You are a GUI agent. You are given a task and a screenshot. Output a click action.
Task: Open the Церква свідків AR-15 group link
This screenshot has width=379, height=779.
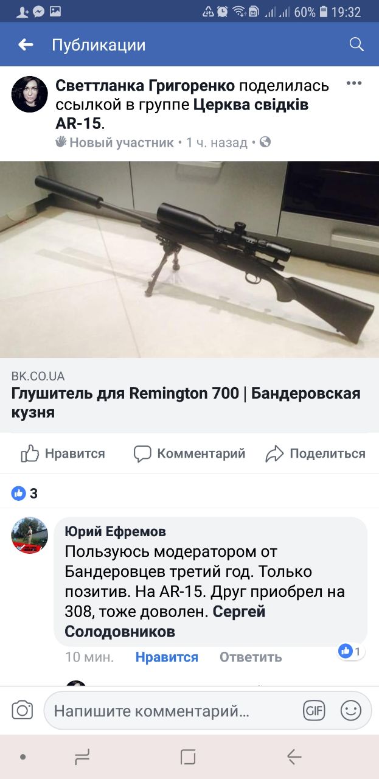(182, 114)
